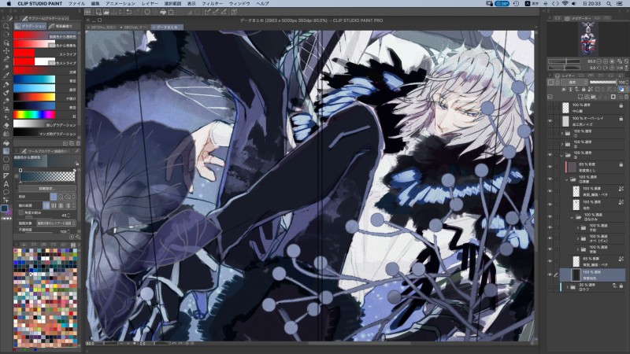
Task: Click the main drawing color swatch
Action: pyautogui.click(x=4, y=208)
